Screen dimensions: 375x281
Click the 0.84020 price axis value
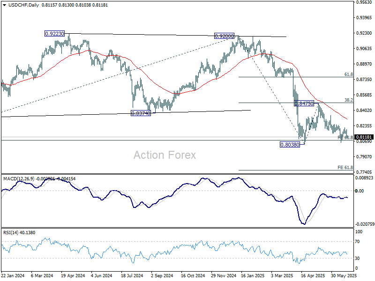pyautogui.click(x=364, y=111)
